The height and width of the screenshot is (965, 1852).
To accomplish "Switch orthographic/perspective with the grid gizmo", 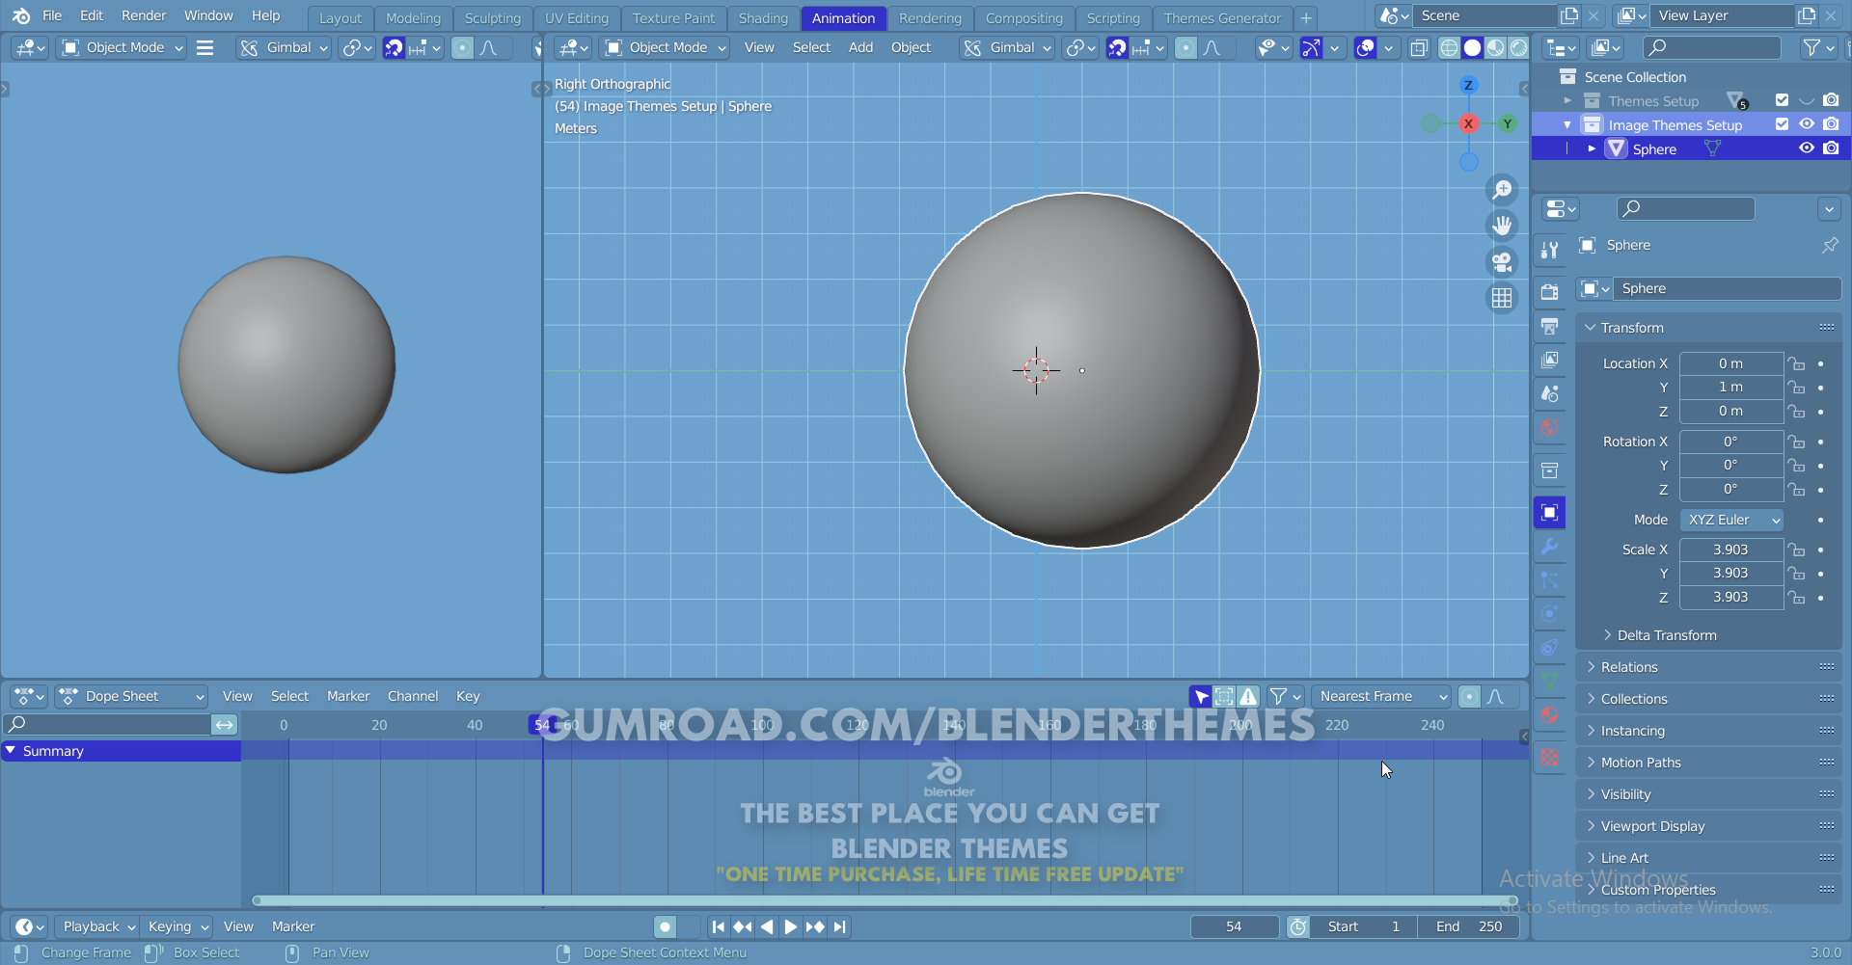I will tap(1502, 299).
